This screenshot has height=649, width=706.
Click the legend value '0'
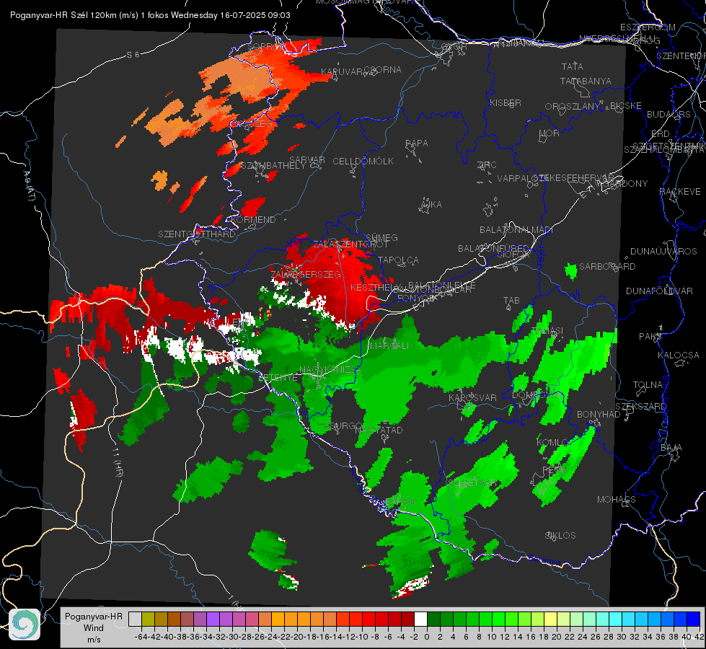click(427, 637)
